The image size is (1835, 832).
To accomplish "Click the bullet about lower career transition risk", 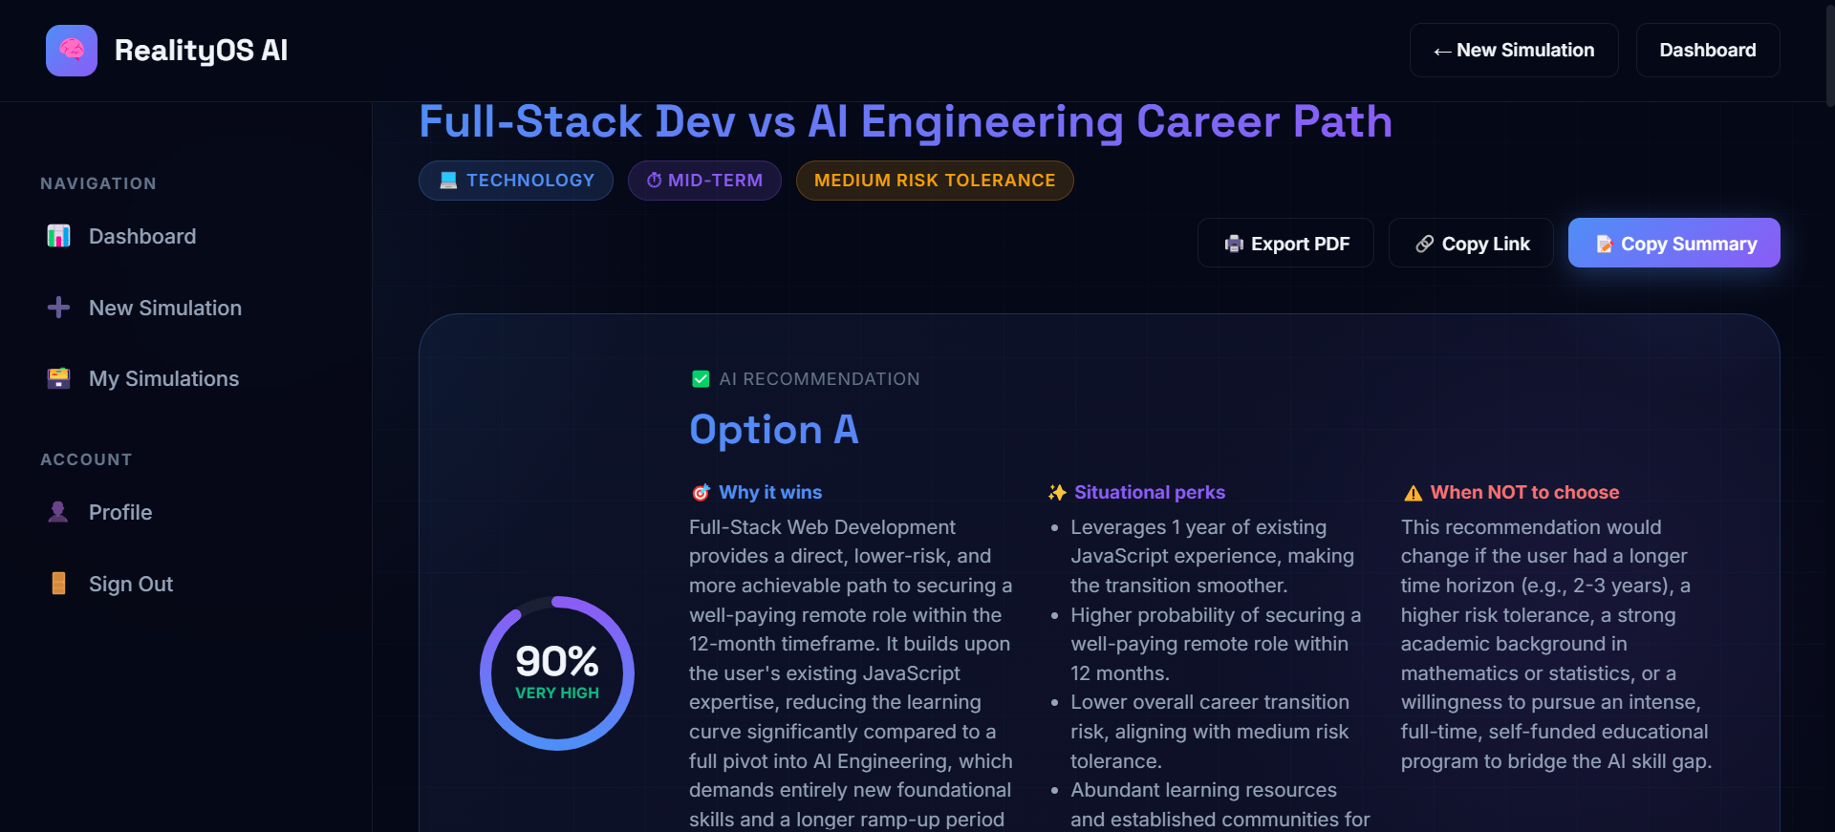I will (1212, 732).
